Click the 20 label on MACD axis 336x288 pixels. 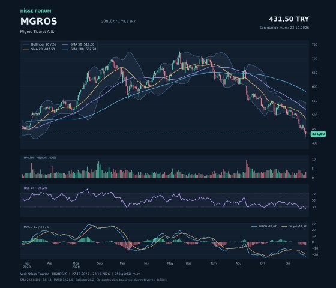(x=314, y=230)
